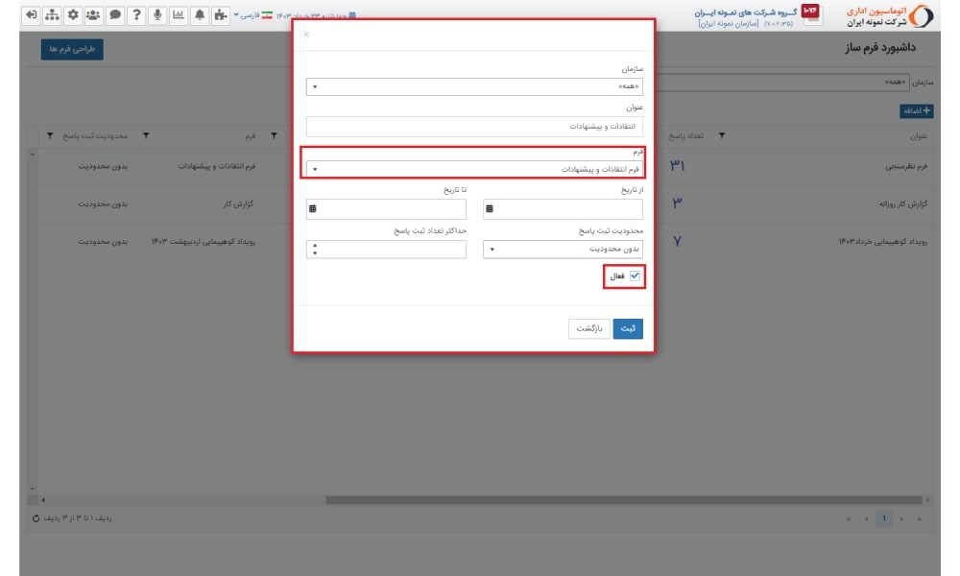Image resolution: width=960 pixels, height=576 pixels.
Task: Toggle the فعال checkbox
Action: click(x=634, y=276)
